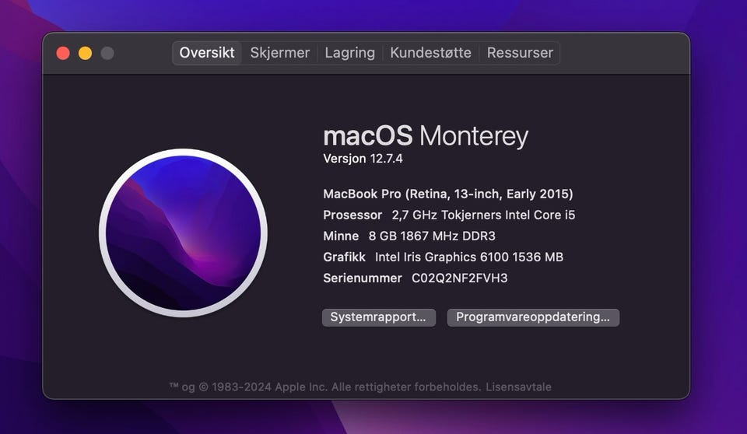The height and width of the screenshot is (434, 747).
Task: Open the Skjermer tab
Action: pos(279,53)
